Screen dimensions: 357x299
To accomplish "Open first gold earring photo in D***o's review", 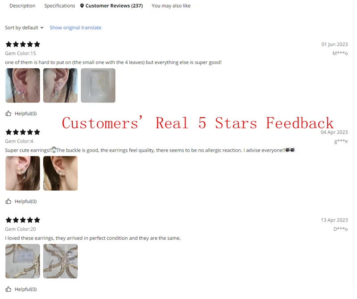I will [23, 261].
